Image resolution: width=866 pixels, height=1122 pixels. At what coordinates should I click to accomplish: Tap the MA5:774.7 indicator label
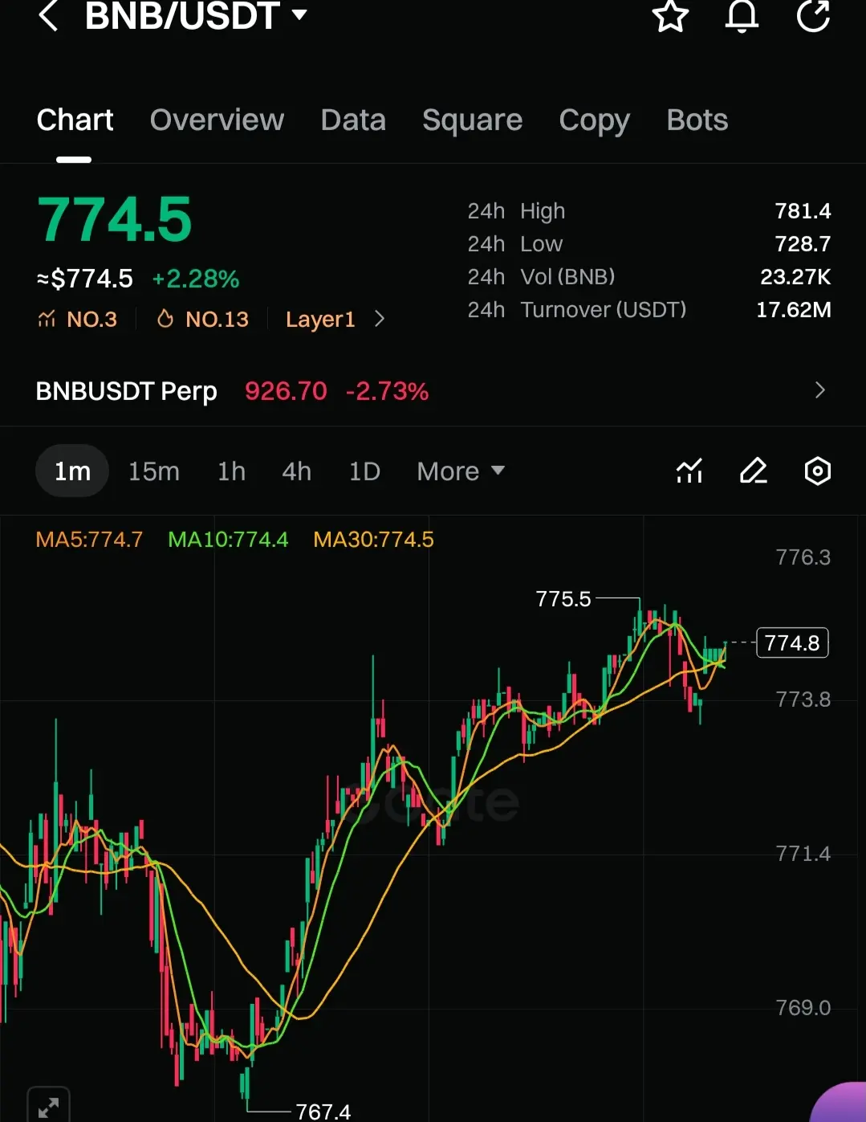click(x=89, y=540)
